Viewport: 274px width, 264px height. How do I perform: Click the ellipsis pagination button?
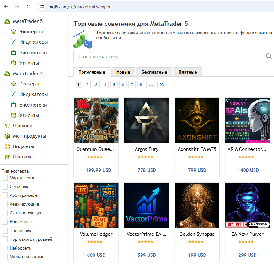[x=151, y=85]
